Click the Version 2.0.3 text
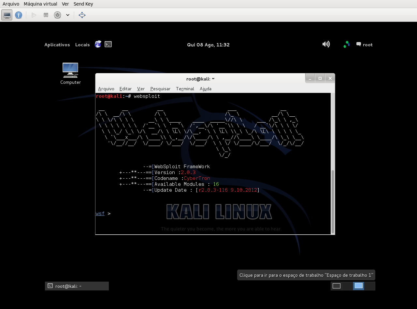This screenshot has height=309, width=417. [175, 172]
